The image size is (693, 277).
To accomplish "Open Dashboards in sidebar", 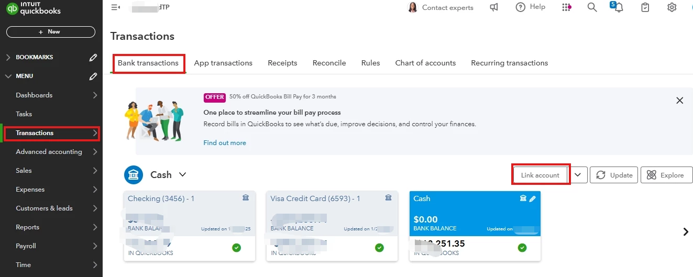I will click(x=34, y=95).
